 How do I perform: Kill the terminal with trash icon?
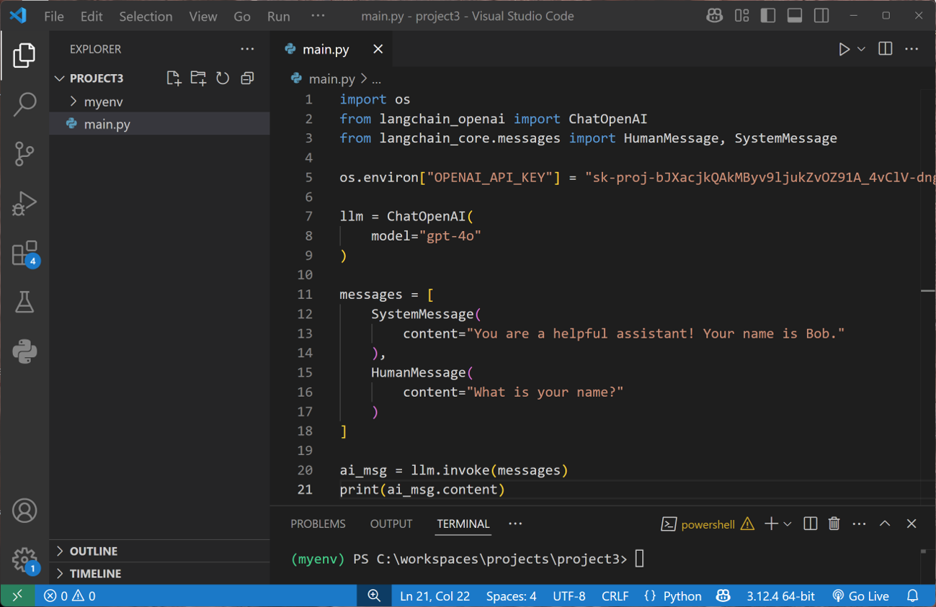click(x=834, y=524)
